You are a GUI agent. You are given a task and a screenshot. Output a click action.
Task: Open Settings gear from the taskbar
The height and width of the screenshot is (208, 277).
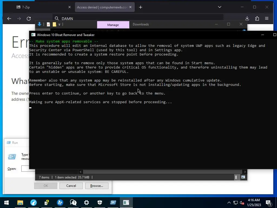pos(86,203)
